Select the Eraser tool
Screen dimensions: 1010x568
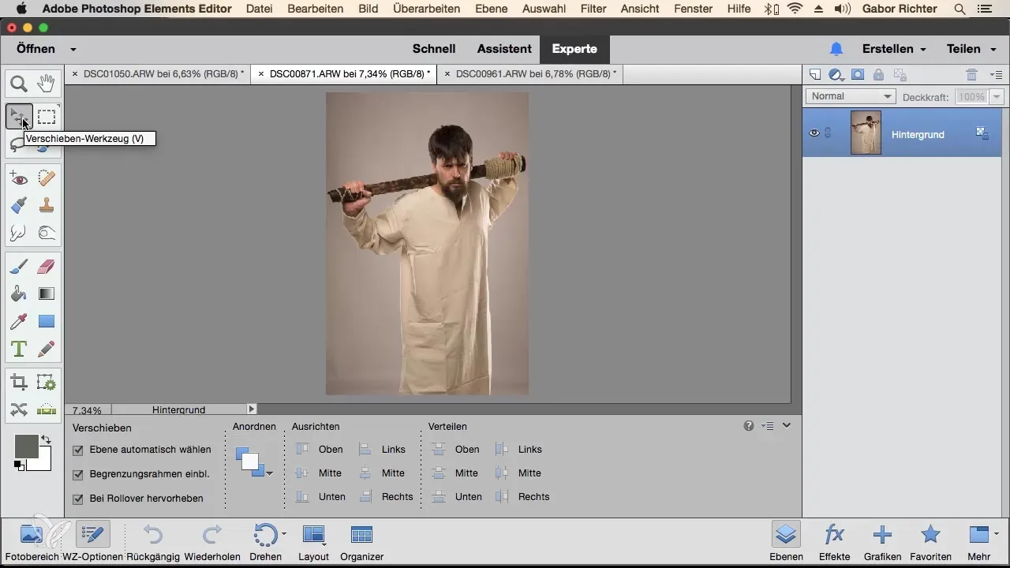pos(47,267)
